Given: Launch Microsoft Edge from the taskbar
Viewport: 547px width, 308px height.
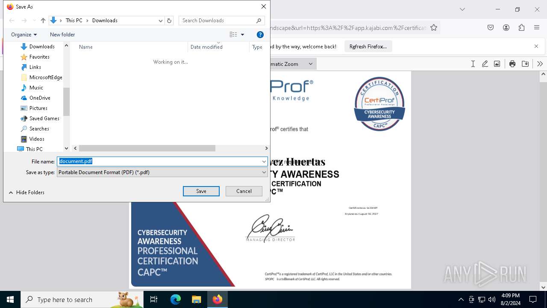Looking at the screenshot, I should (x=176, y=299).
